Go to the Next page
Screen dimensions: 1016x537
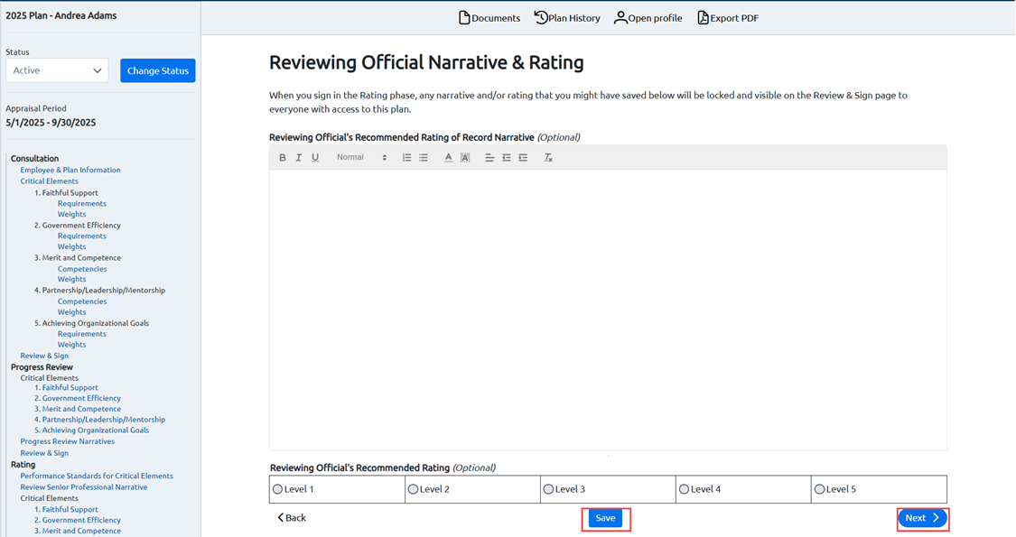pyautogui.click(x=922, y=518)
